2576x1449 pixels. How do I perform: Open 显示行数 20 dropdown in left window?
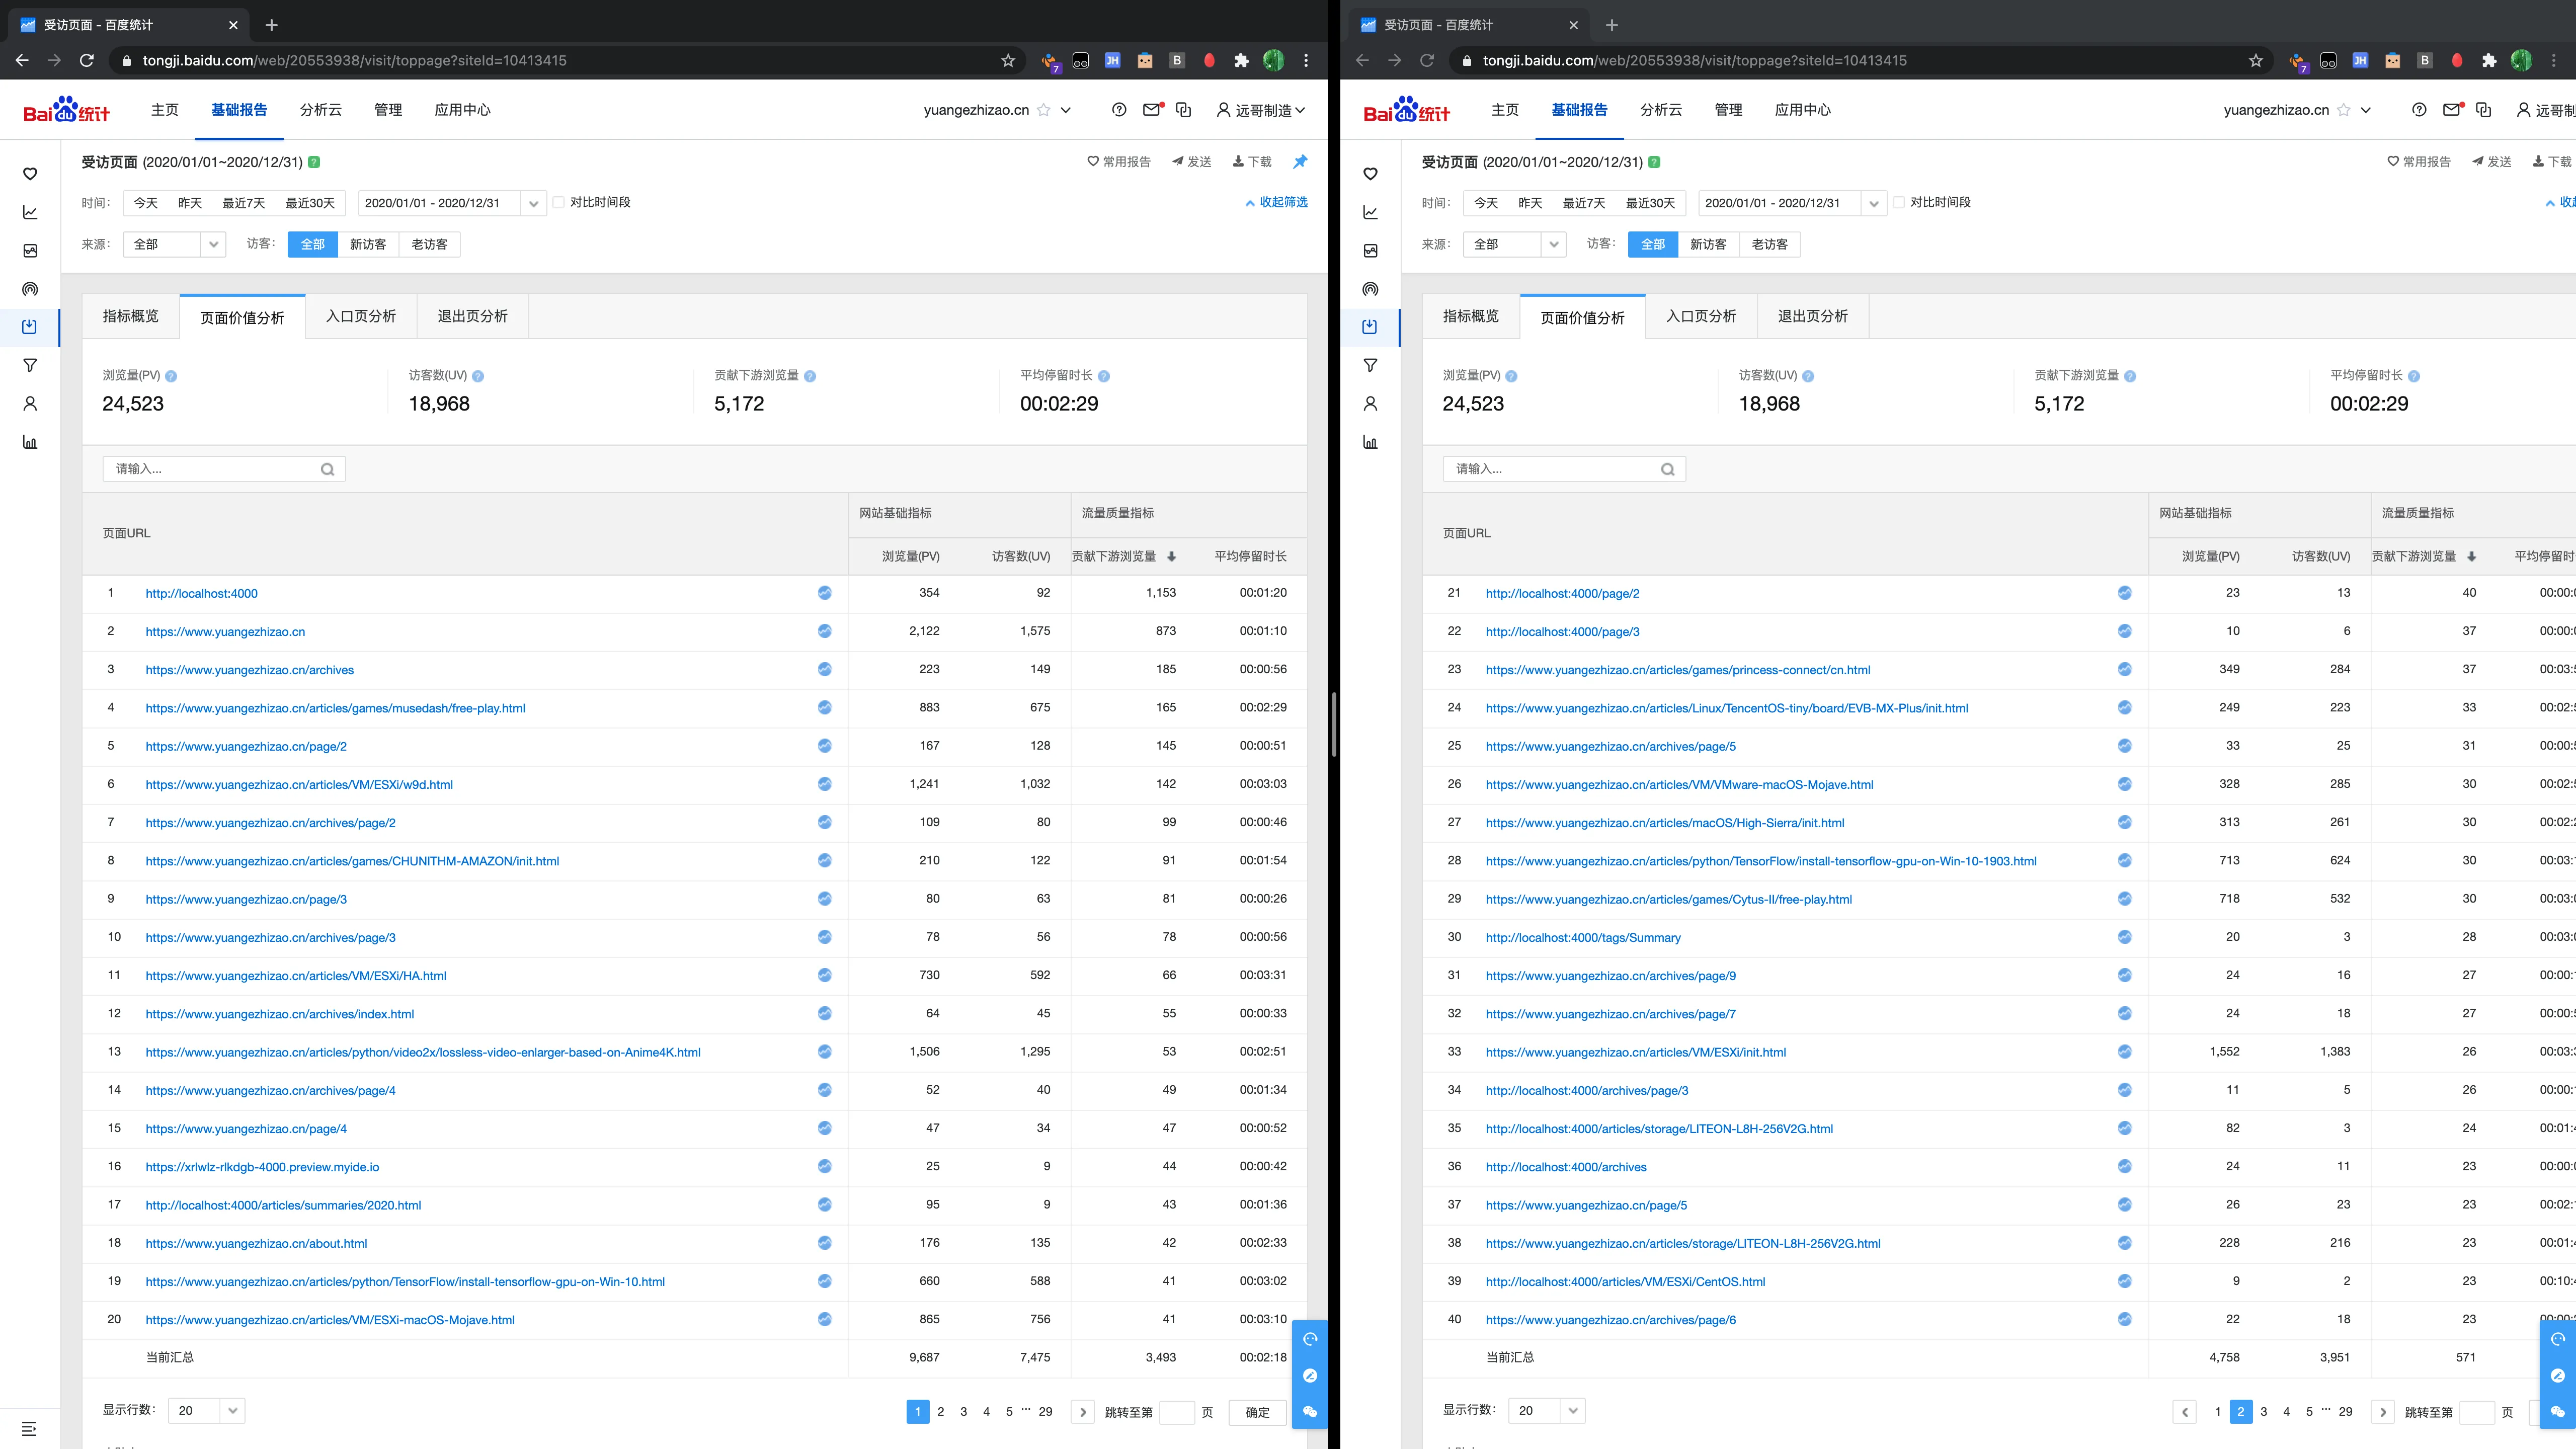[x=206, y=1410]
